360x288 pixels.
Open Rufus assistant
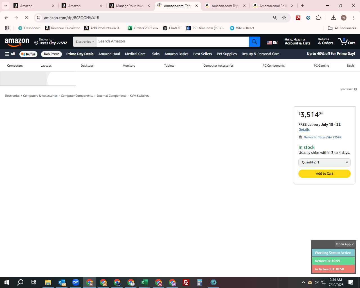click(28, 54)
